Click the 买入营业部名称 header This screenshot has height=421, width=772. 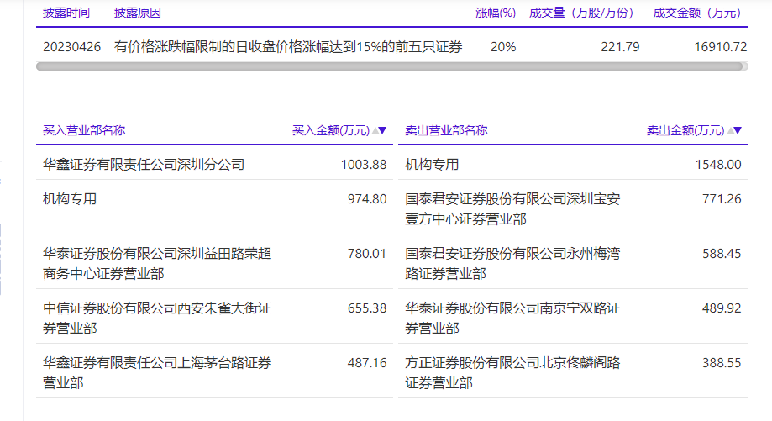tap(84, 130)
